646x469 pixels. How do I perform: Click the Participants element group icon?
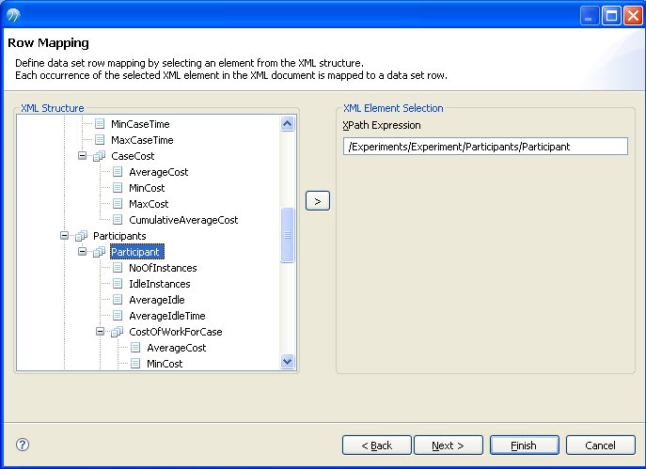81,236
